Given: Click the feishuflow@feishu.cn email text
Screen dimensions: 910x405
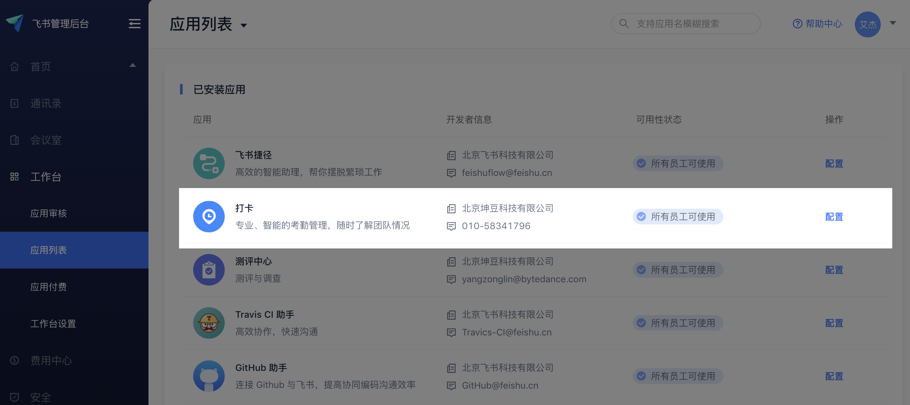Looking at the screenshot, I should (x=507, y=173).
